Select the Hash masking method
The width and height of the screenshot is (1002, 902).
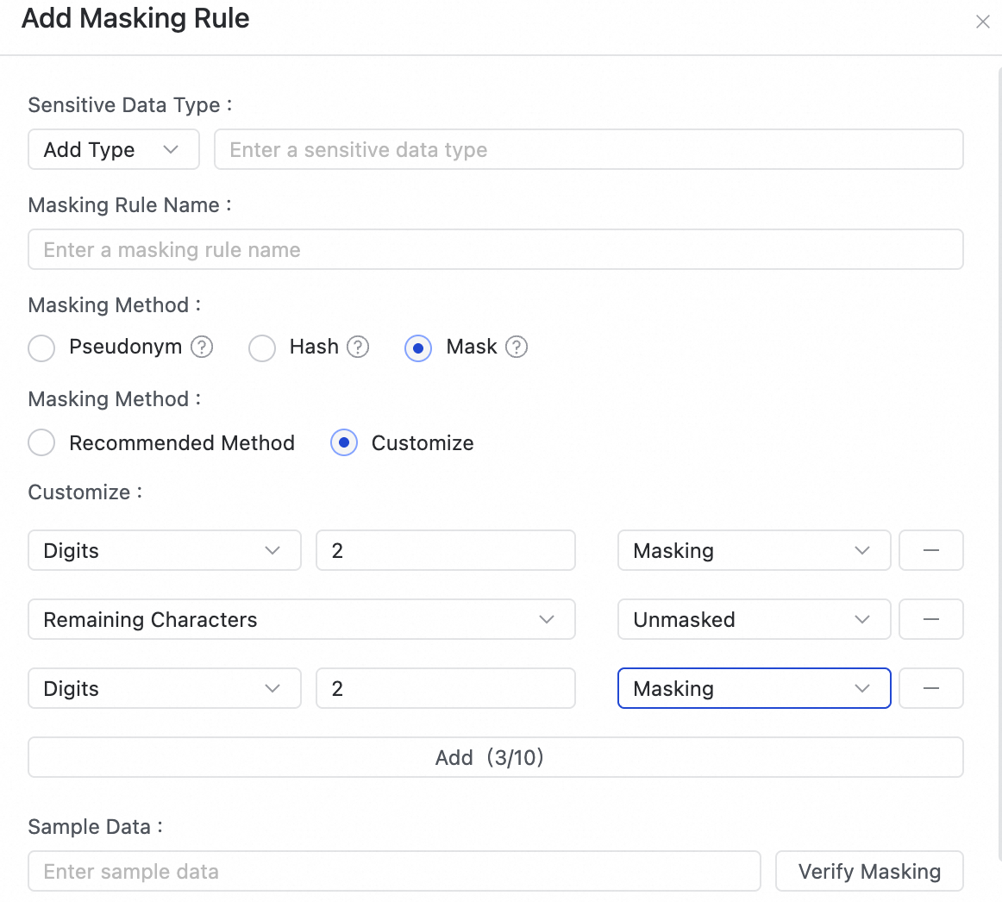[x=262, y=348]
